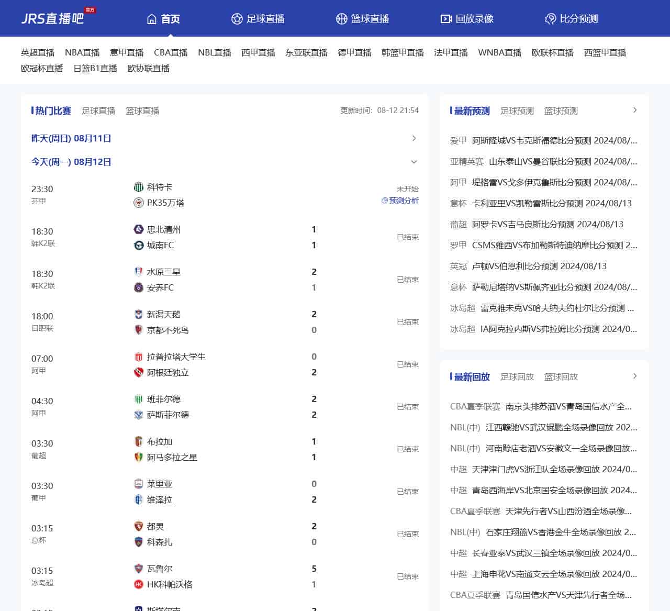670x611 pixels.
Task: Click the 瓦鲁尔 team badge
Action: pos(139,569)
